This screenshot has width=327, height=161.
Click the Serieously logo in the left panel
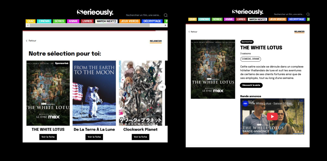[x=95, y=12]
